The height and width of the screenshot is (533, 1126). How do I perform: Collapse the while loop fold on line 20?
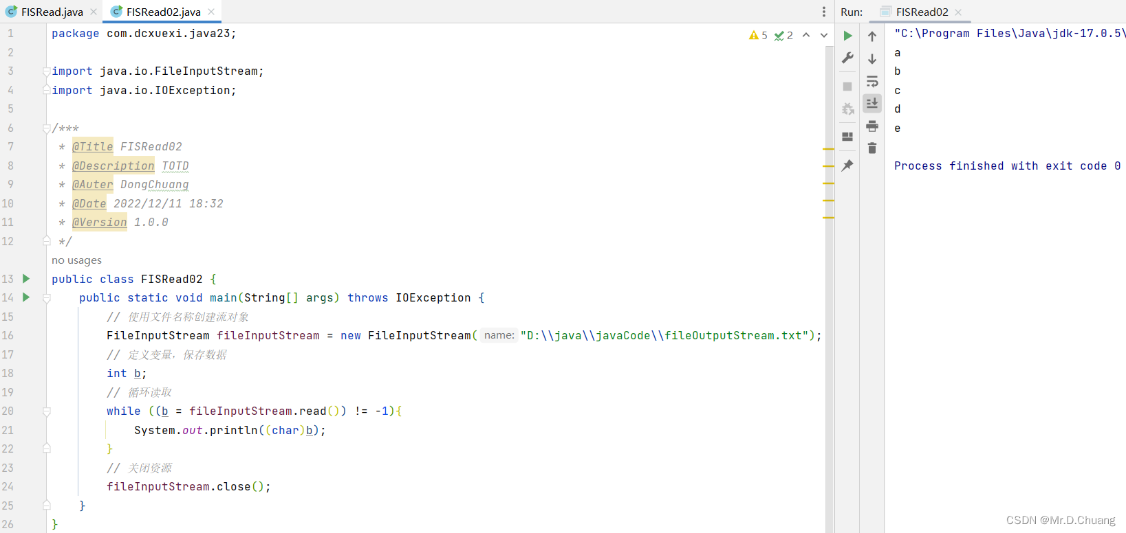point(47,411)
